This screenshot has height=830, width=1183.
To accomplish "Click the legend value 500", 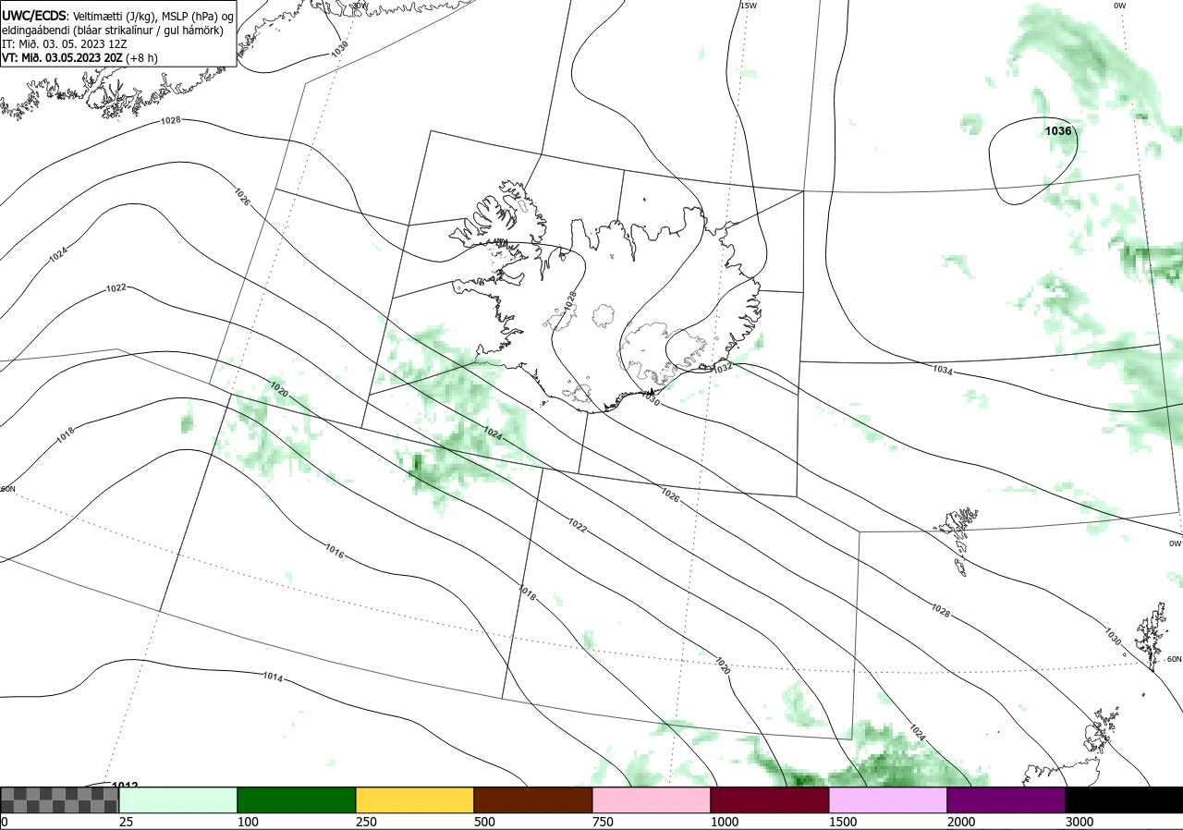I will 484,822.
